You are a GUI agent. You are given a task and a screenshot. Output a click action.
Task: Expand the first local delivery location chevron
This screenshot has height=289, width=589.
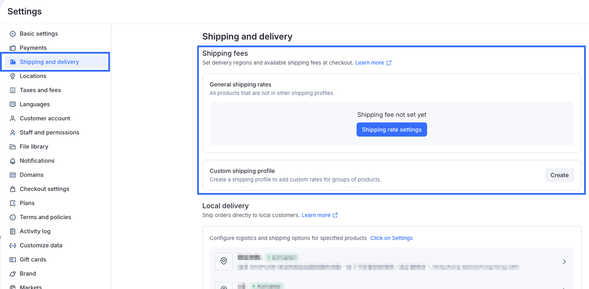pos(564,261)
